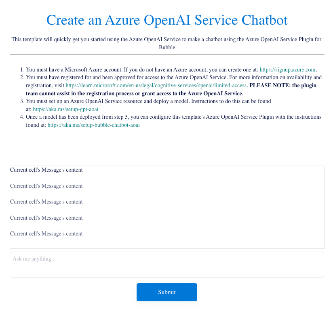Open the https://signup.azure.com link

click(x=287, y=69)
